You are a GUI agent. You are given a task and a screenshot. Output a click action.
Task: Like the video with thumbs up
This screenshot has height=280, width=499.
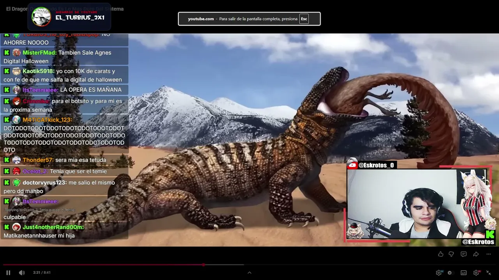point(441,254)
